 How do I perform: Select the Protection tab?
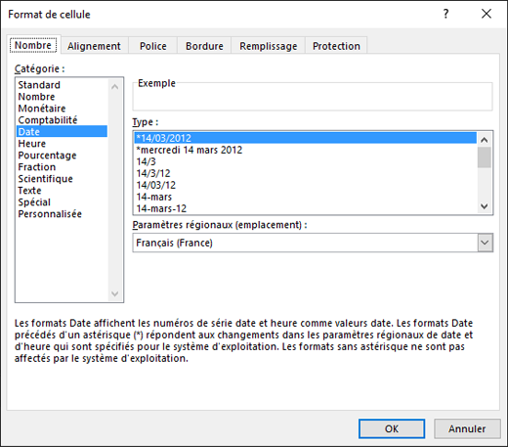pos(336,46)
